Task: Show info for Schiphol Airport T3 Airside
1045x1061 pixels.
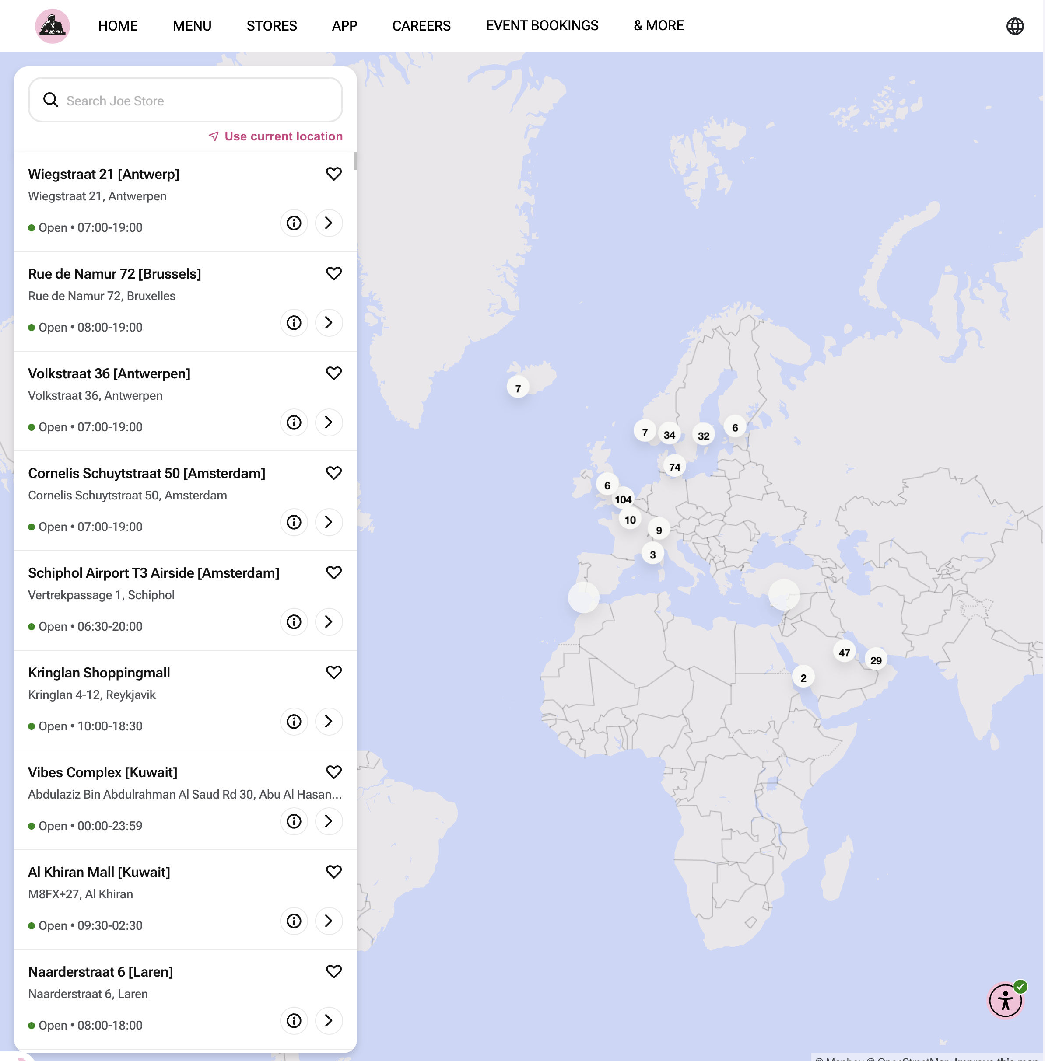Action: [294, 621]
